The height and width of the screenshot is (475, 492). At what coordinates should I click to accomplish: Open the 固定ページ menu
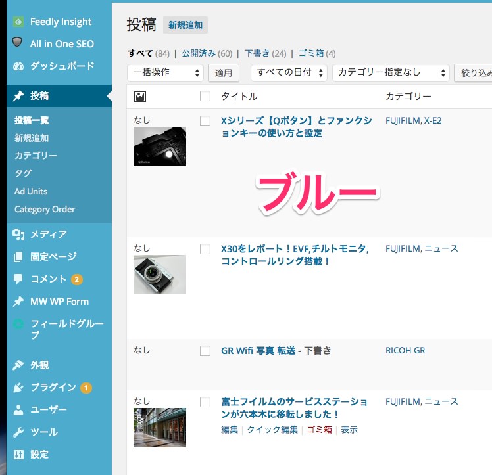pos(53,257)
